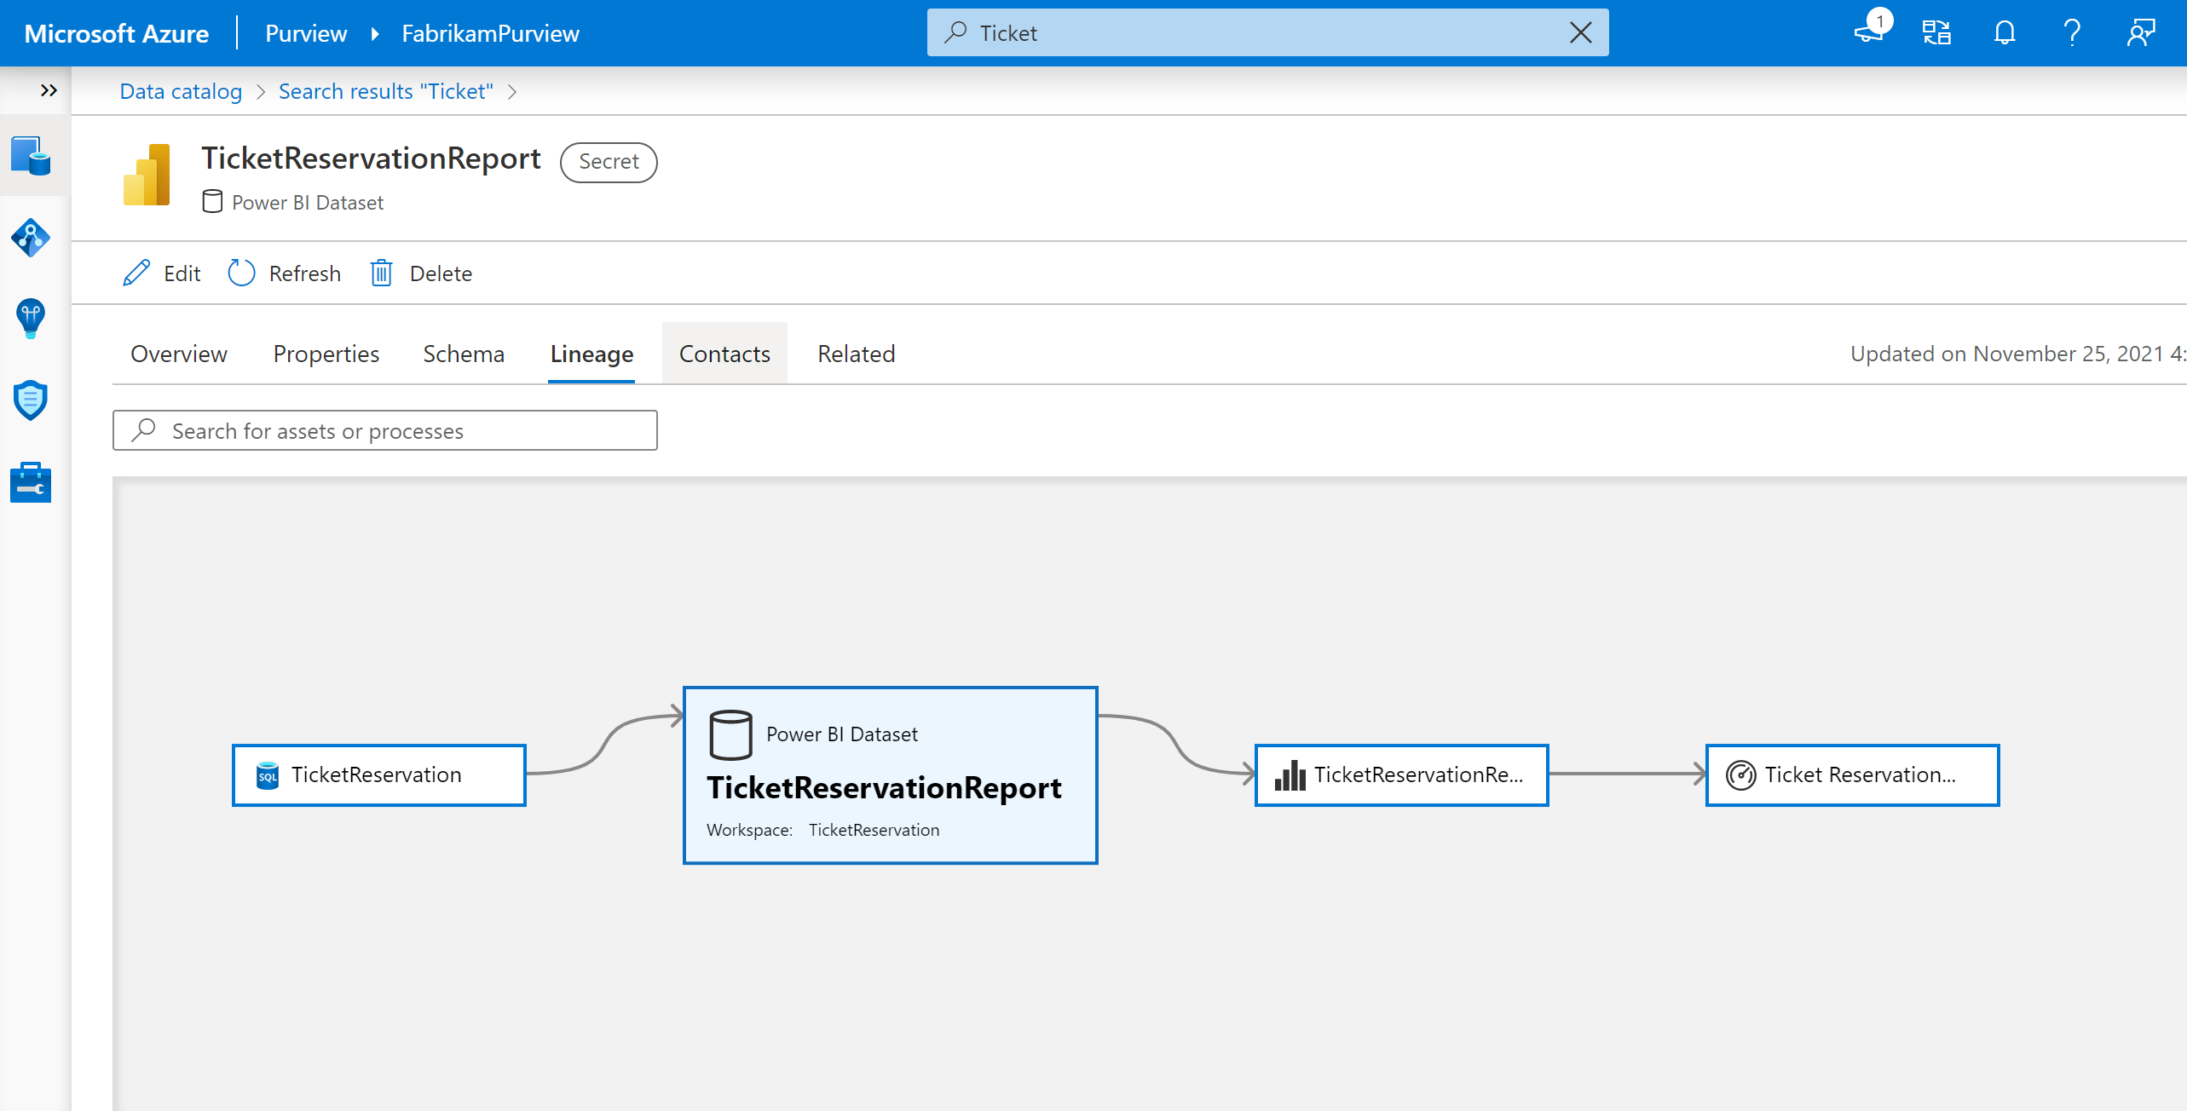Clear the Ticket search box
Image resolution: width=2187 pixels, height=1111 pixels.
[1581, 33]
